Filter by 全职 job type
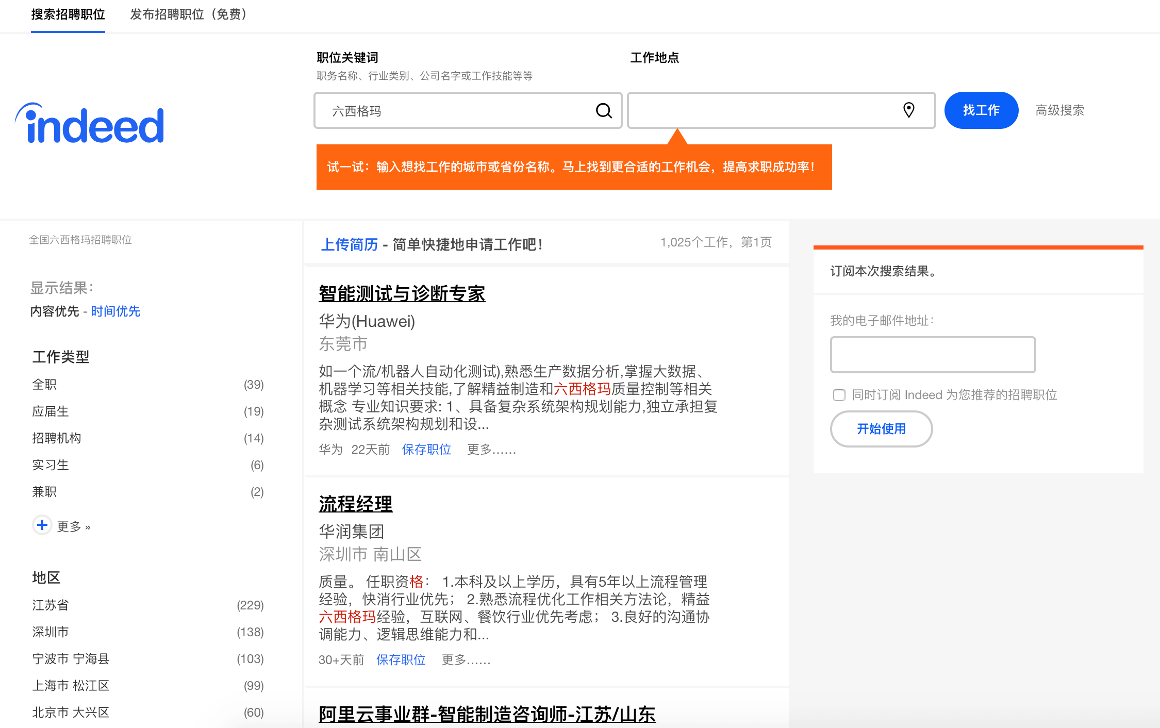1160x728 pixels. (44, 385)
